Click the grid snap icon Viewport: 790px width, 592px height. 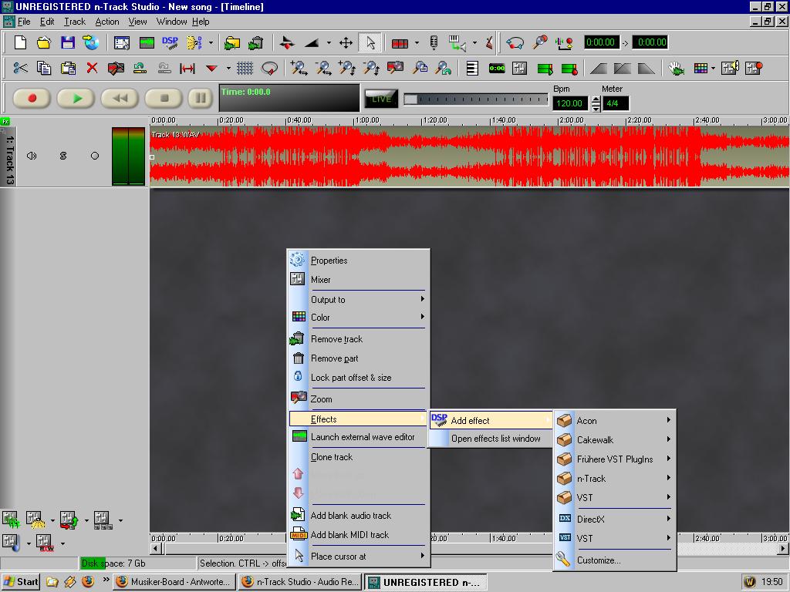coord(245,68)
